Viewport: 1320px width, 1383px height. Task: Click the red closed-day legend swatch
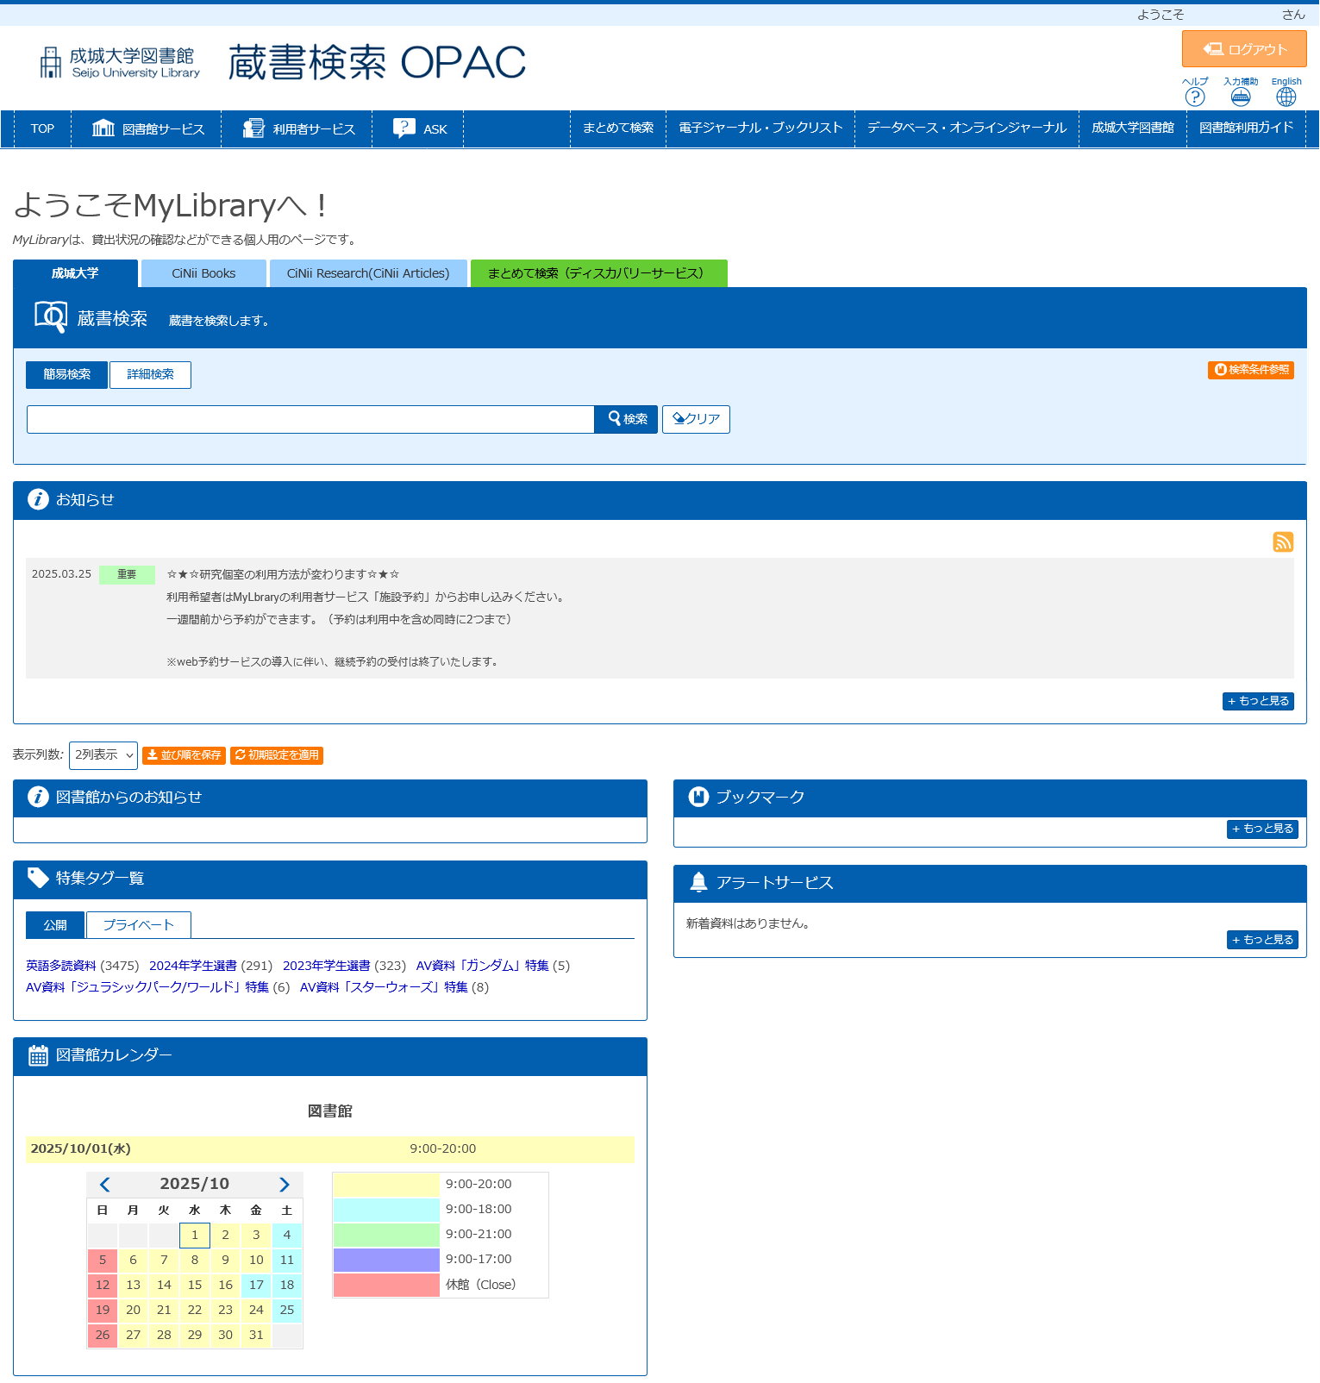pyautogui.click(x=386, y=1285)
